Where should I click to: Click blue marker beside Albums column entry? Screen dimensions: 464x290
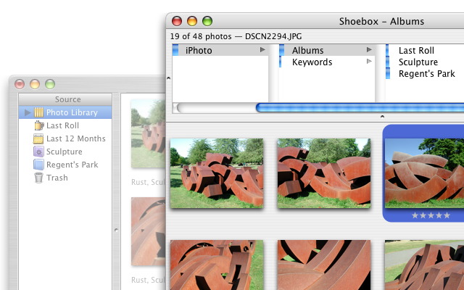282,50
